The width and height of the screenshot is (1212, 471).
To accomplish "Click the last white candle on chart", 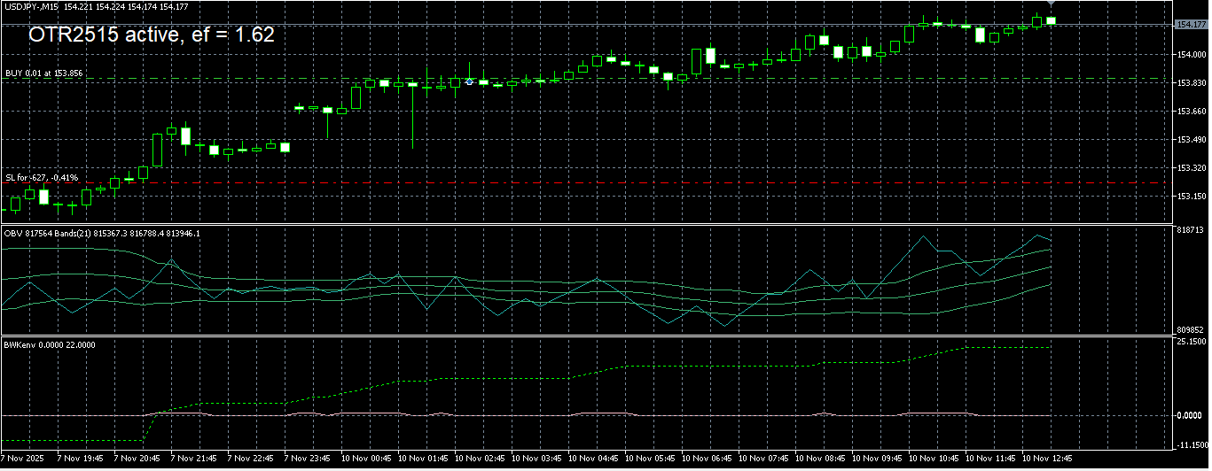I will click(1052, 20).
